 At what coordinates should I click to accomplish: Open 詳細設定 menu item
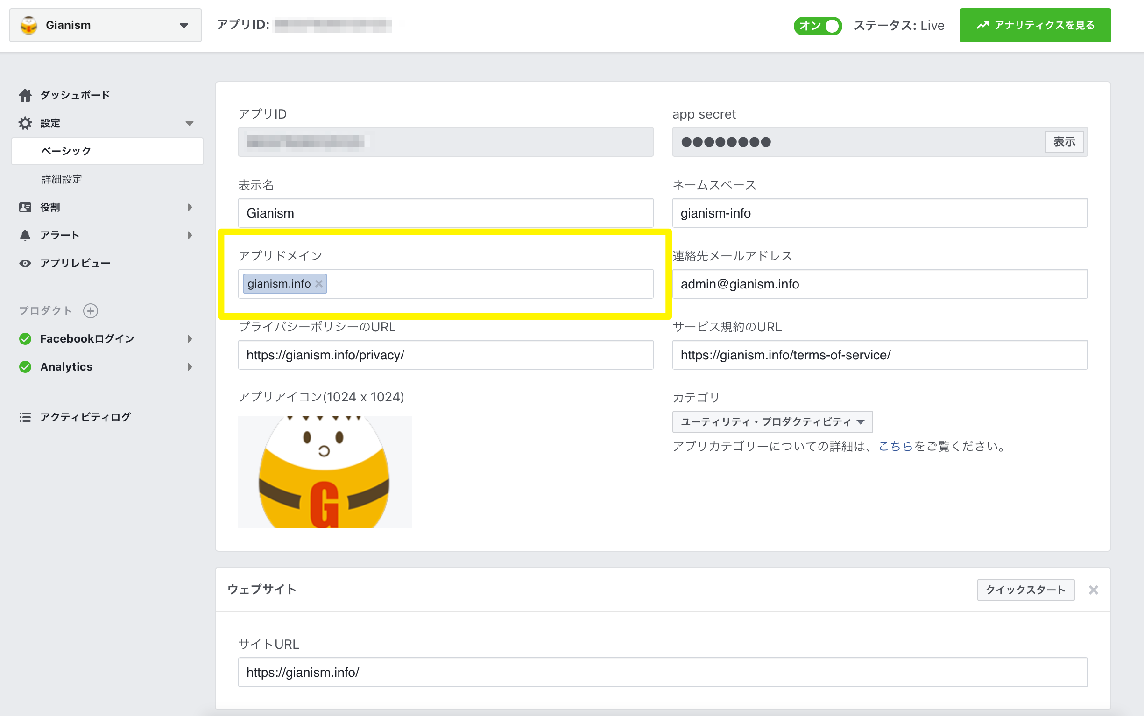coord(62,179)
